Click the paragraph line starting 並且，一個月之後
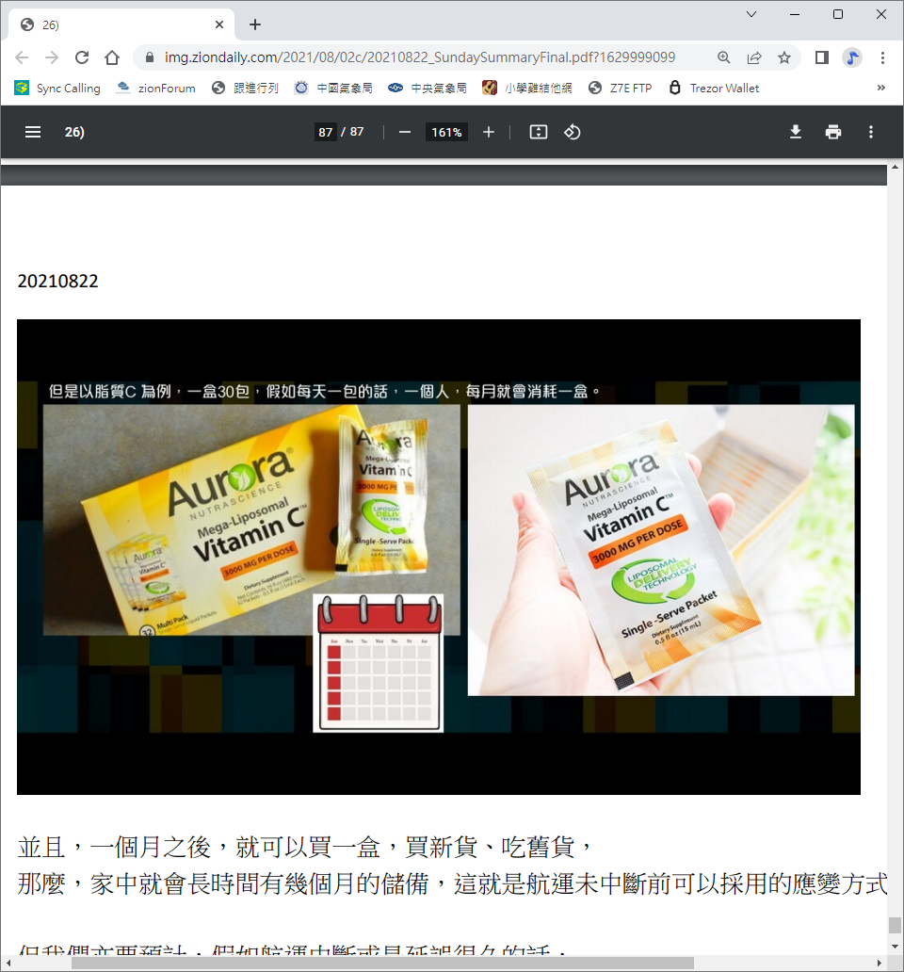This screenshot has height=972, width=904. [305, 847]
